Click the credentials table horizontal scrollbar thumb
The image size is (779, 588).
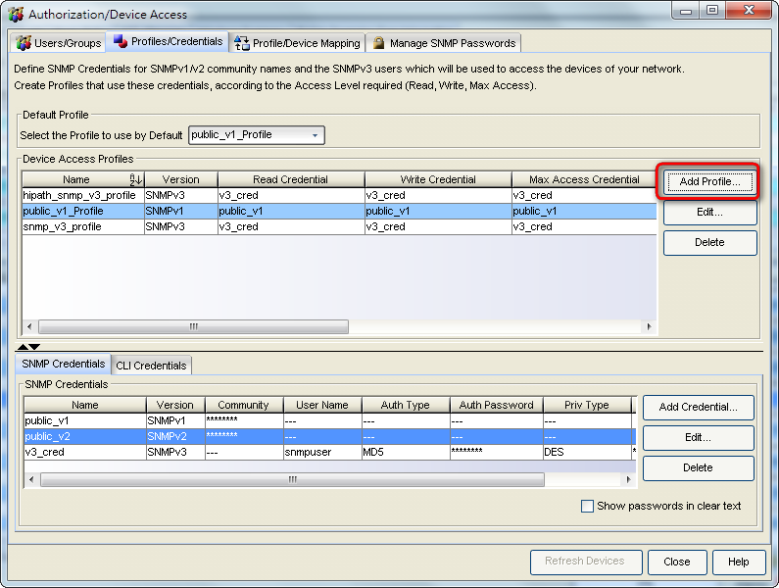[292, 479]
